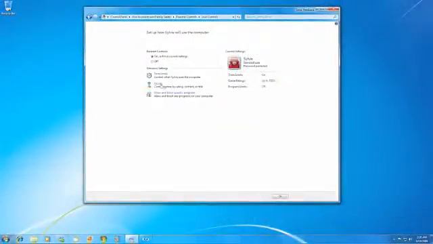Open the Recycle Bin desktop icon
Image resolution: width=433 pixels, height=244 pixels.
8,7
